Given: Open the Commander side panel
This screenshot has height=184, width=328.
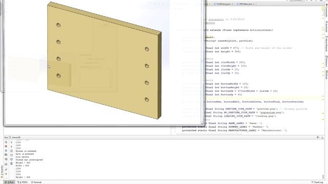Looking at the screenshot, I should click(x=326, y=10).
